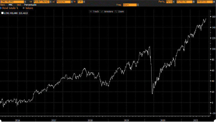The image size is (216, 122).
Task: Click the Percentuale unit label
Action: tap(30, 5)
